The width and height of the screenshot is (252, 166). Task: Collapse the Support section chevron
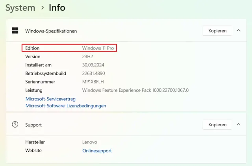click(x=239, y=125)
